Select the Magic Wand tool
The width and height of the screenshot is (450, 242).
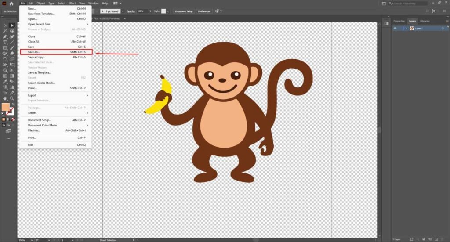[5, 31]
